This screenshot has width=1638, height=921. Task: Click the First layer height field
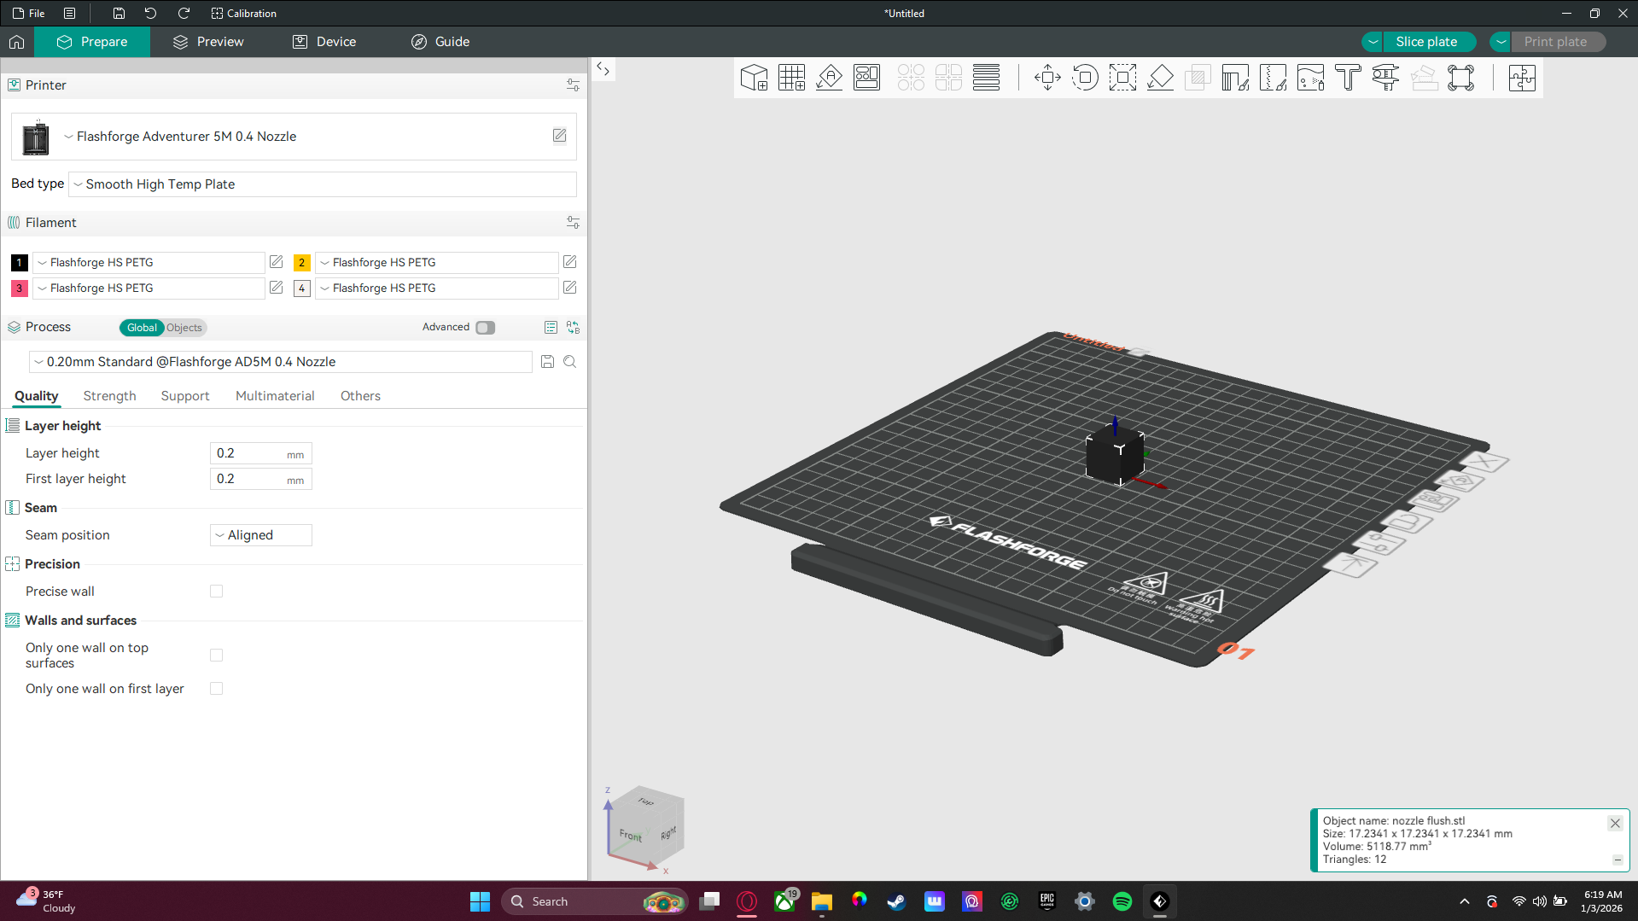point(261,479)
